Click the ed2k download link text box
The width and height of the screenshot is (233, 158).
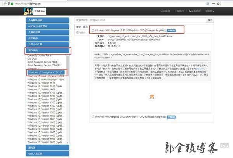click(152, 56)
